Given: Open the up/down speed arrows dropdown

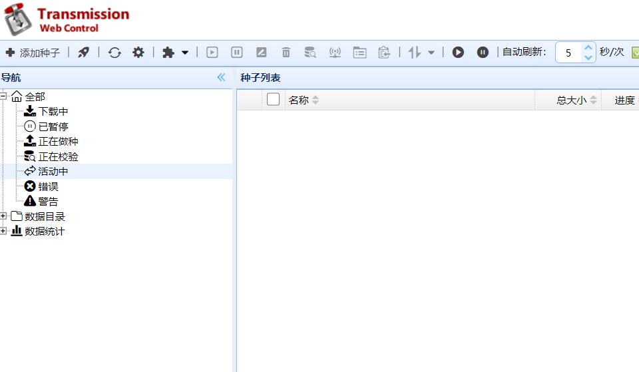Looking at the screenshot, I should 421,53.
